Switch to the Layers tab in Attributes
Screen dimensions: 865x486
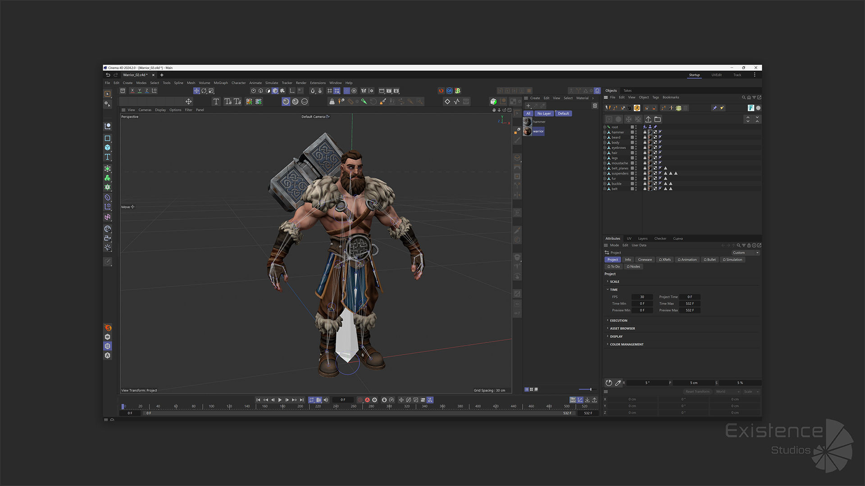pyautogui.click(x=643, y=239)
